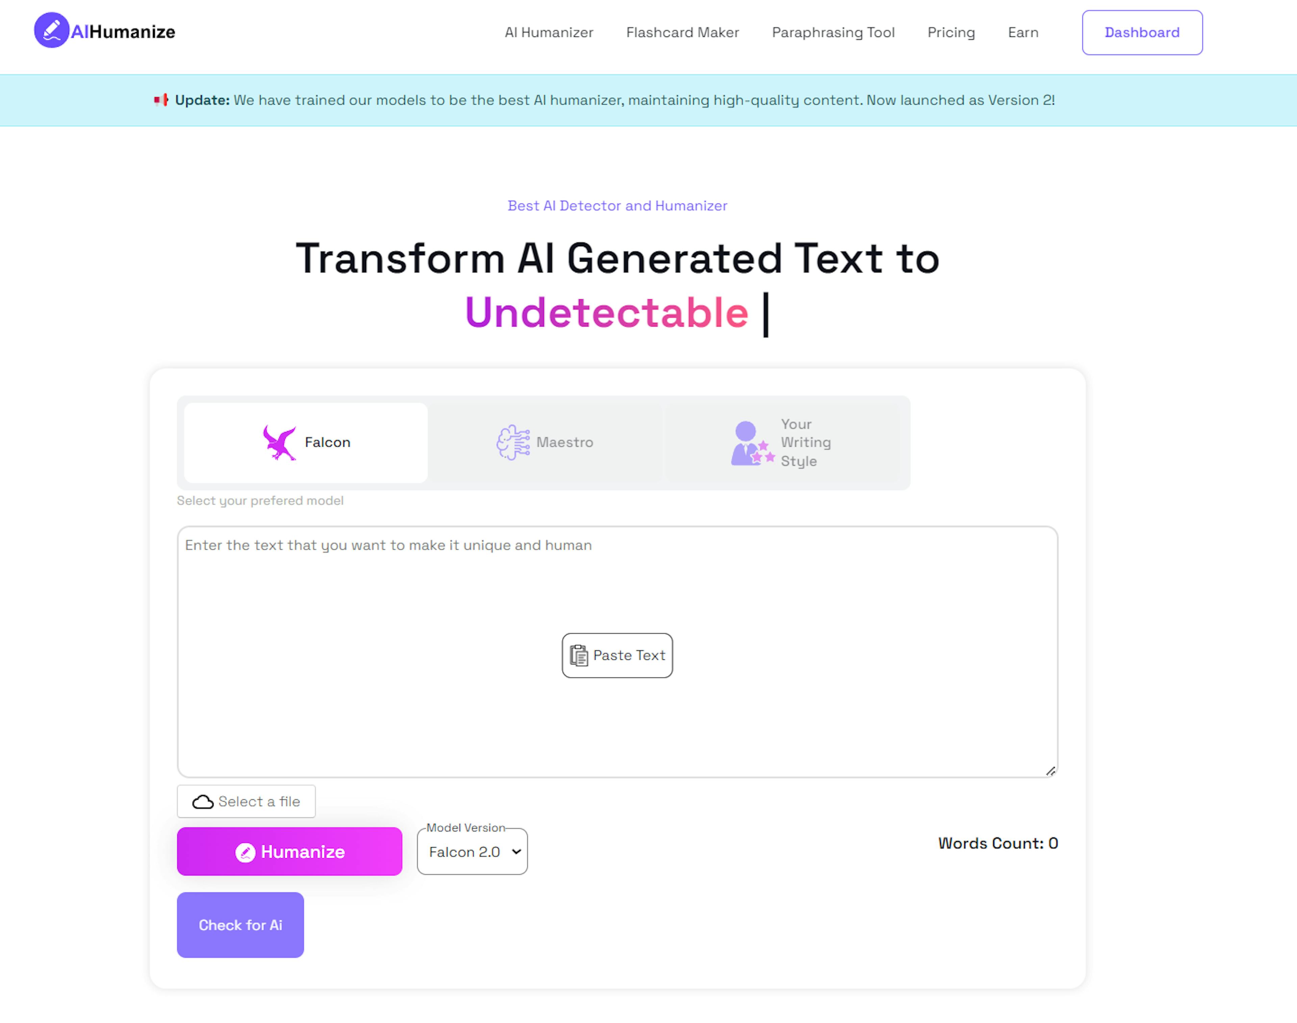The height and width of the screenshot is (1023, 1297).
Task: Click the megaphone icon in update banner
Action: 161,100
